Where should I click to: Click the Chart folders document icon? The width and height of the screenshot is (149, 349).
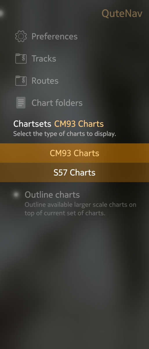point(21,103)
